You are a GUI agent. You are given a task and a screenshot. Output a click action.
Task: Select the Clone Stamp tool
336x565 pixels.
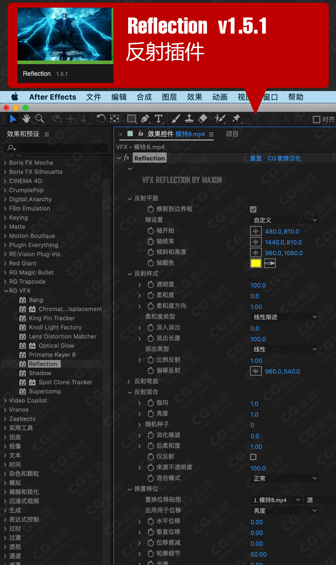189,119
